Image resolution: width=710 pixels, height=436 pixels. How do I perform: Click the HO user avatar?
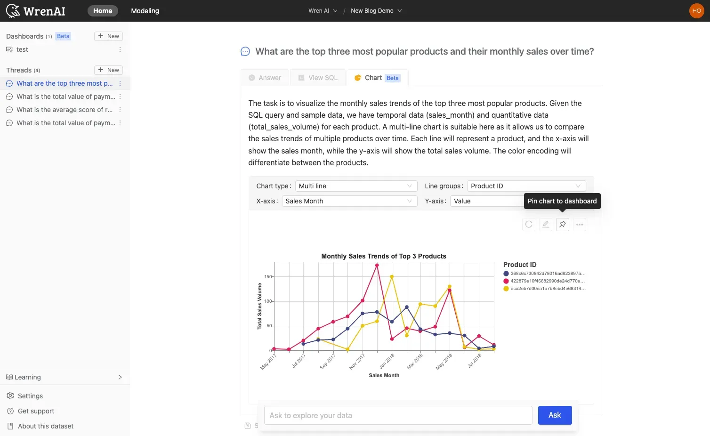(x=696, y=11)
